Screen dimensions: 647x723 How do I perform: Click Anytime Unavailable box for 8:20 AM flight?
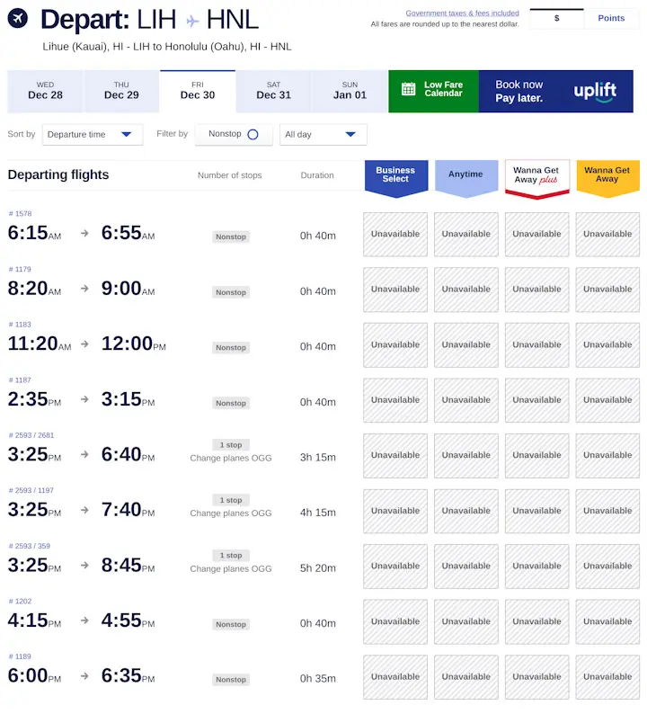tap(465, 290)
